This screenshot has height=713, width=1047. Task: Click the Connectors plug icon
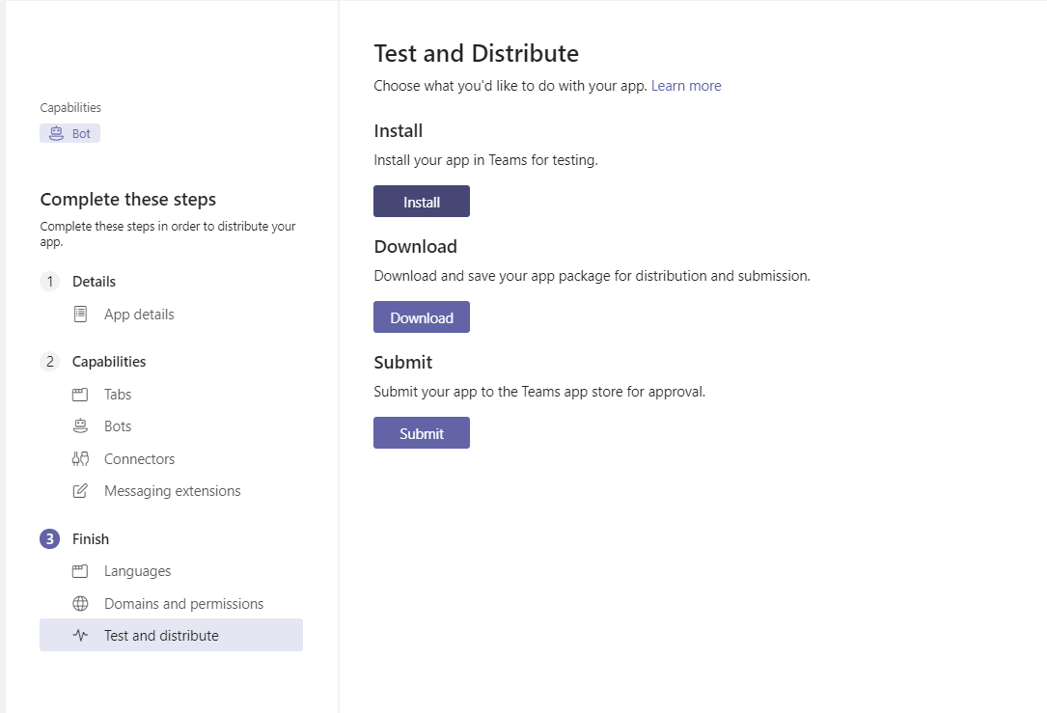click(81, 459)
